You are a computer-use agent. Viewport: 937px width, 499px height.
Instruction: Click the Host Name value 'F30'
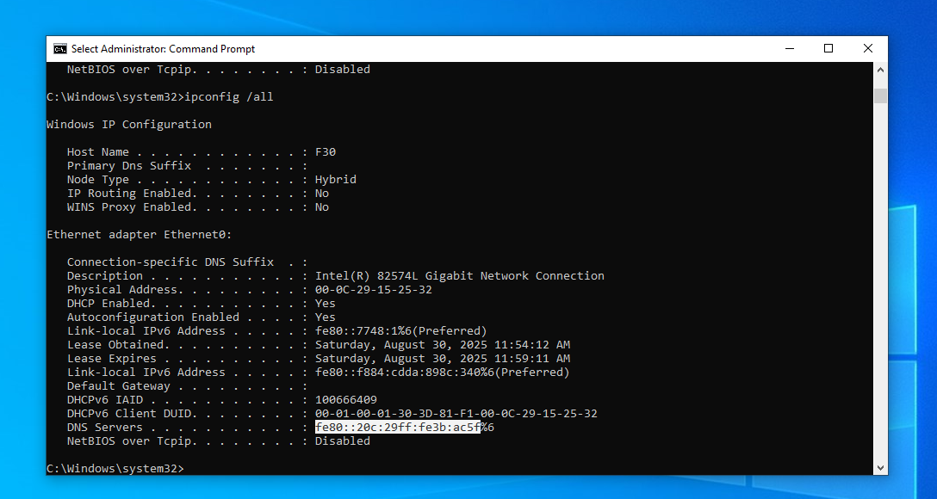point(326,151)
